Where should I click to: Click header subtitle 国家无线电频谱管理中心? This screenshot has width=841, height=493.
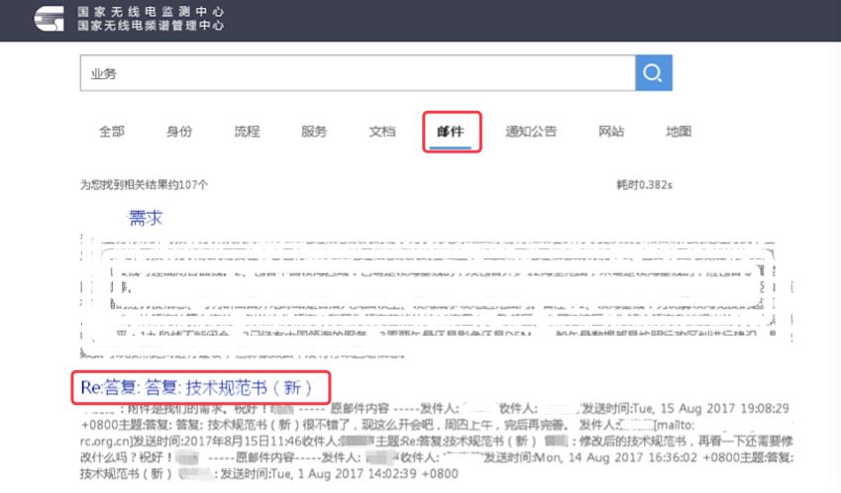coord(151,25)
